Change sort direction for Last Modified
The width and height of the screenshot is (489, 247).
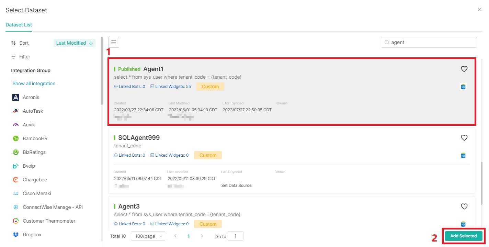point(90,43)
